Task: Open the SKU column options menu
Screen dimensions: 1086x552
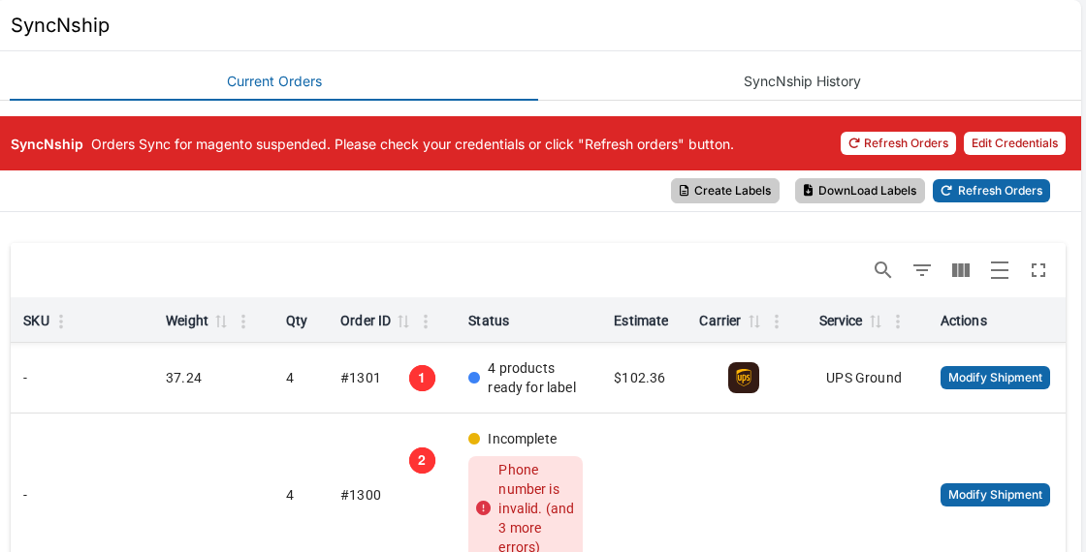Action: point(61,321)
